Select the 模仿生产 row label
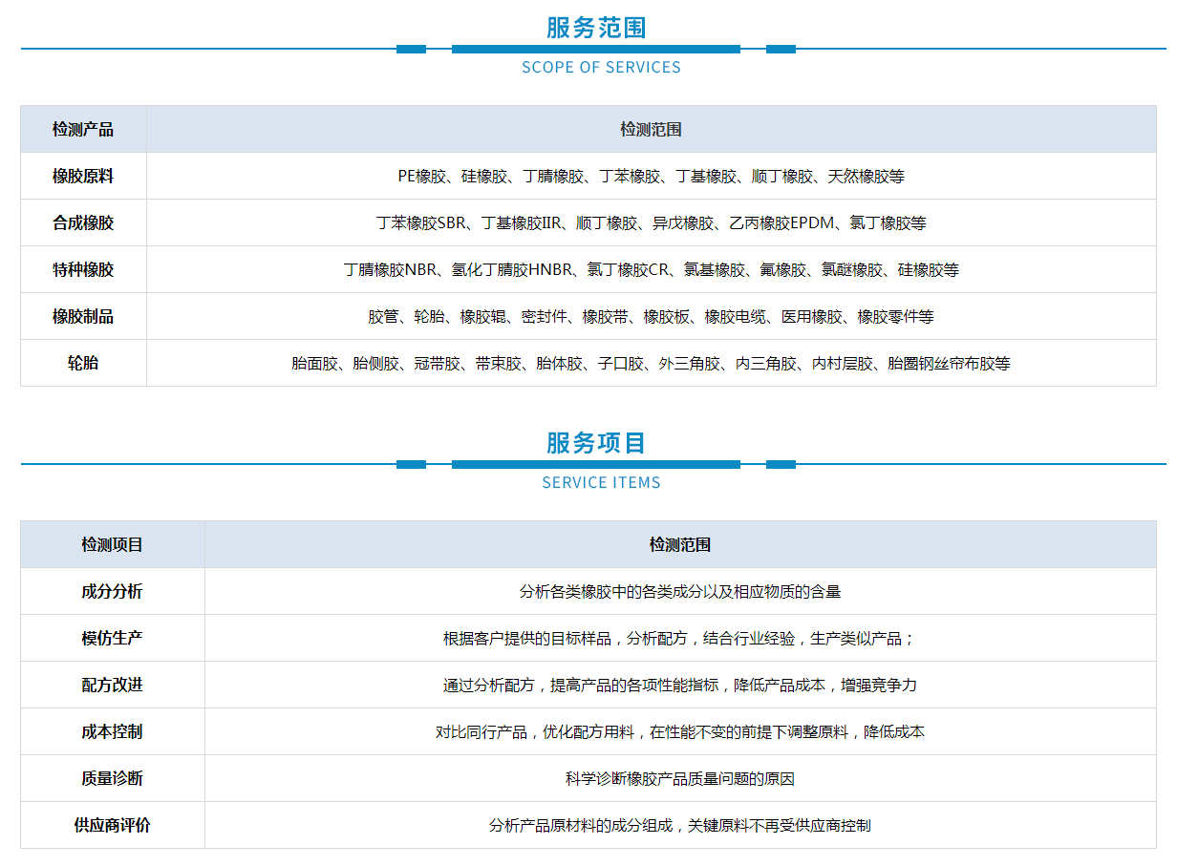Screen dimensions: 1177x866 coord(112,638)
